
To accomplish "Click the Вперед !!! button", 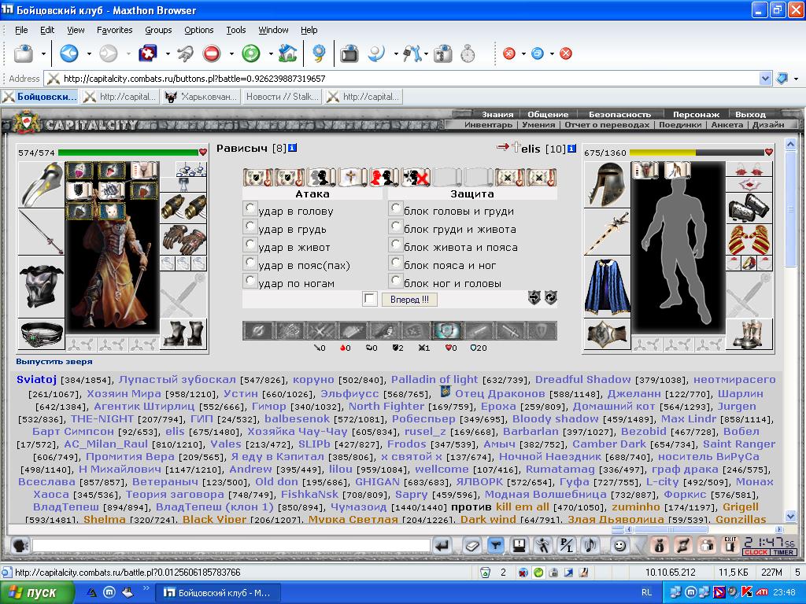I will point(409,299).
